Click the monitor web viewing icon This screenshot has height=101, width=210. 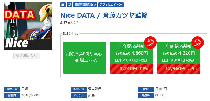[69, 5]
